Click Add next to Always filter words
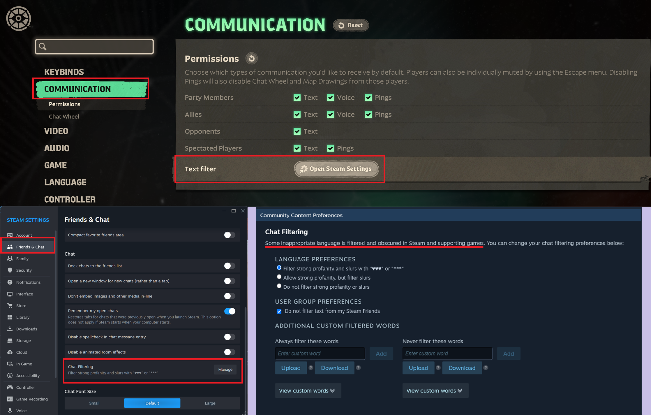Image resolution: width=651 pixels, height=415 pixels. click(x=381, y=354)
